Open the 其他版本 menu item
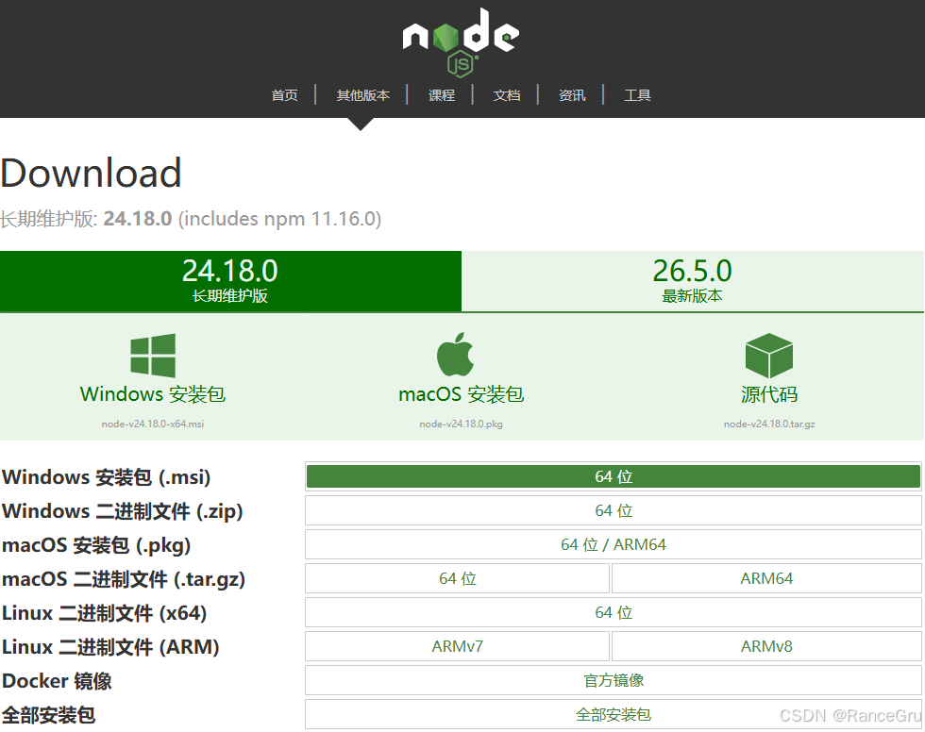This screenshot has width=925, height=732. (x=362, y=95)
